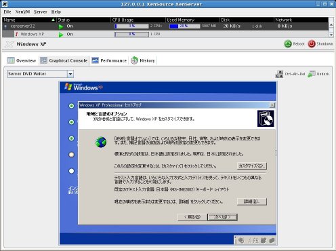Click the X icon left of Windows XP heading

9,44
